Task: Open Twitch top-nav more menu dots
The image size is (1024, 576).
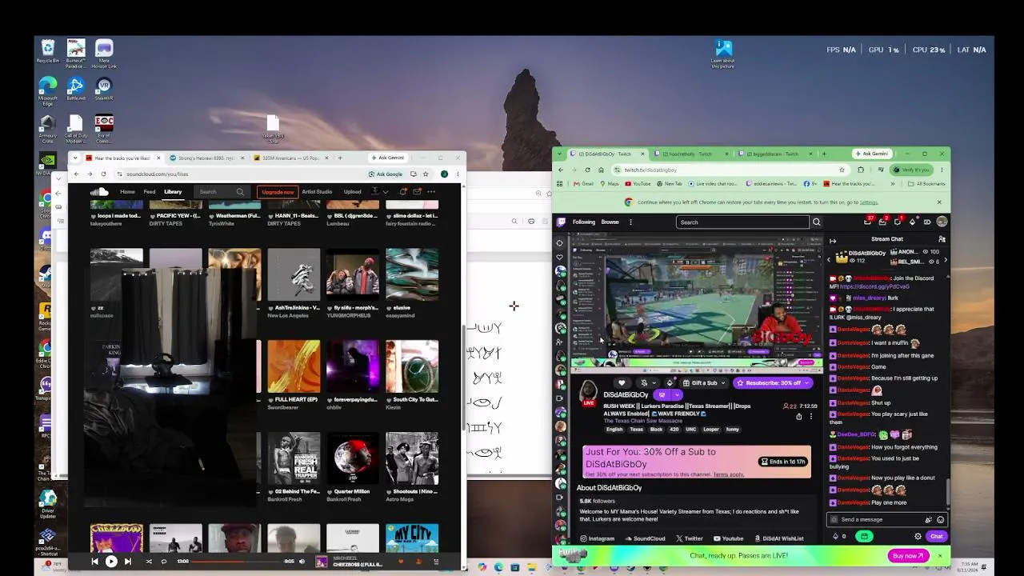Action: point(630,222)
